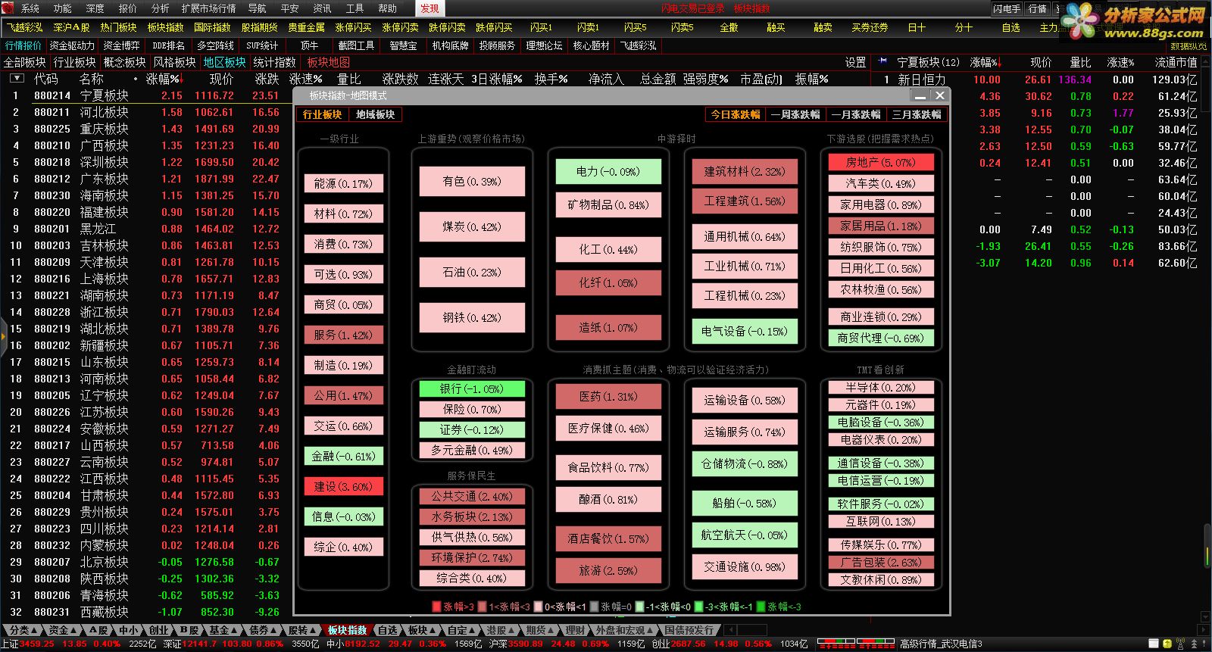Open the 分析 menu

click(160, 8)
